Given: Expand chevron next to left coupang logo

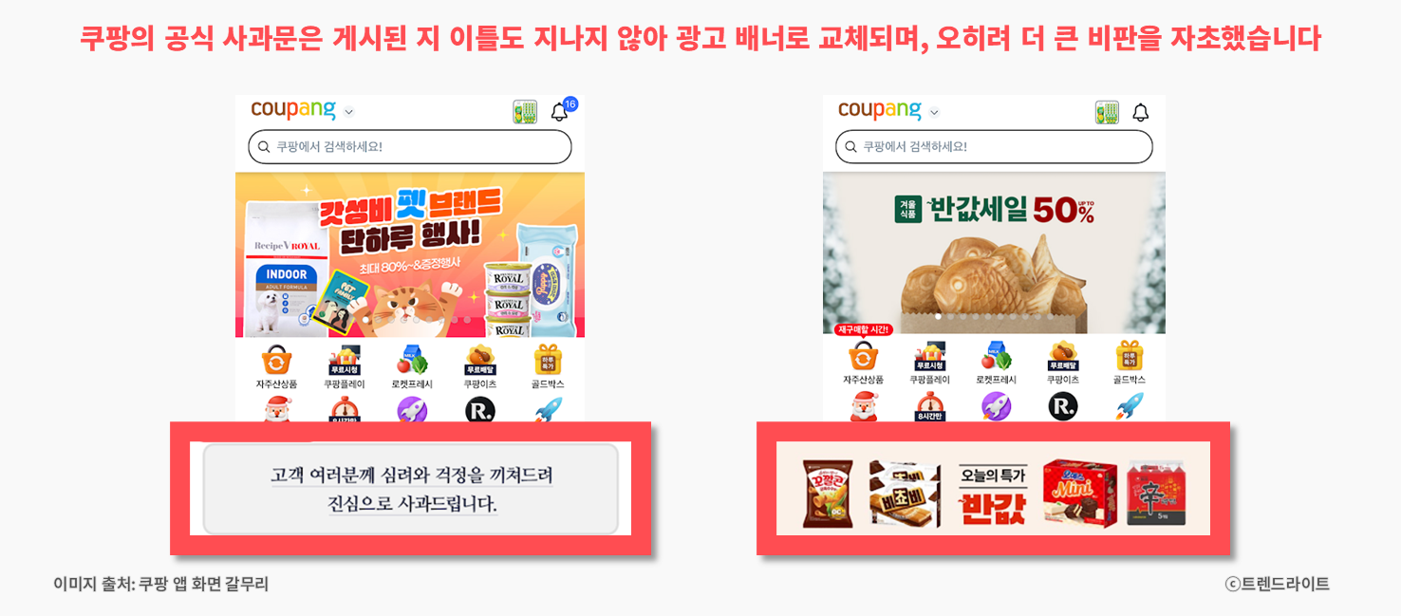Looking at the screenshot, I should [348, 112].
